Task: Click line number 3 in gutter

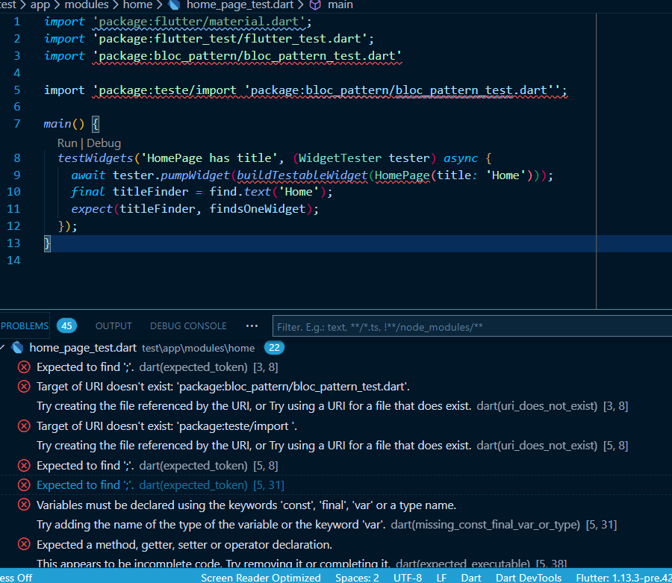Action: (16, 56)
